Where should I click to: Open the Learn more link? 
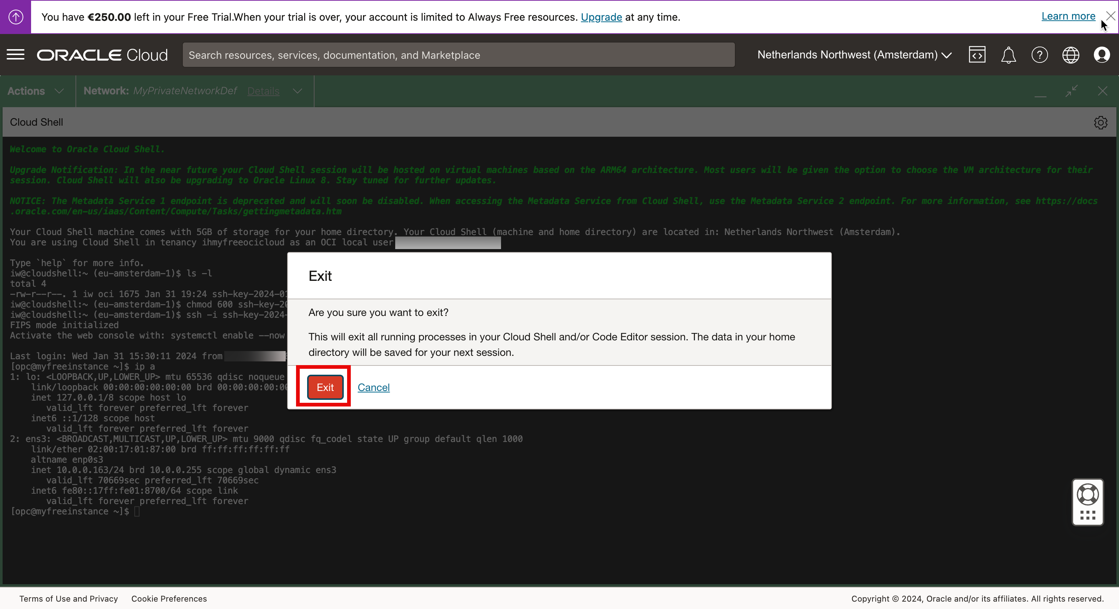coord(1068,16)
